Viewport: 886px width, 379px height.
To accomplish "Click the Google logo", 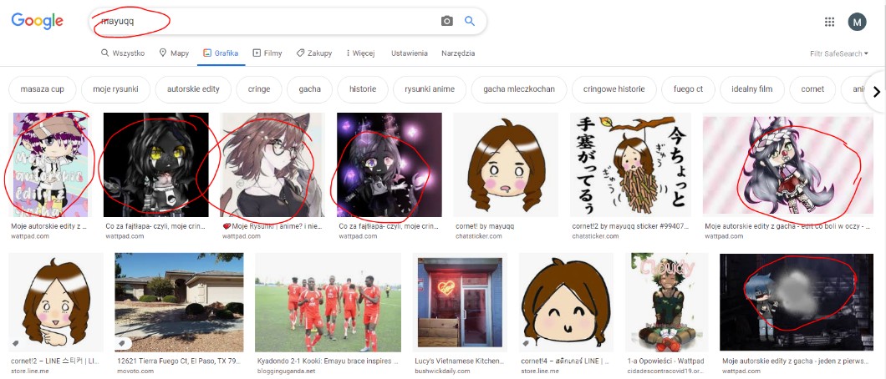I will coord(39,21).
